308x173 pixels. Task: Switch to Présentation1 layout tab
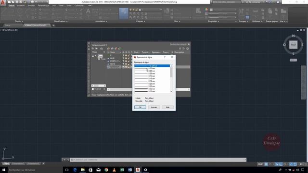point(18,163)
